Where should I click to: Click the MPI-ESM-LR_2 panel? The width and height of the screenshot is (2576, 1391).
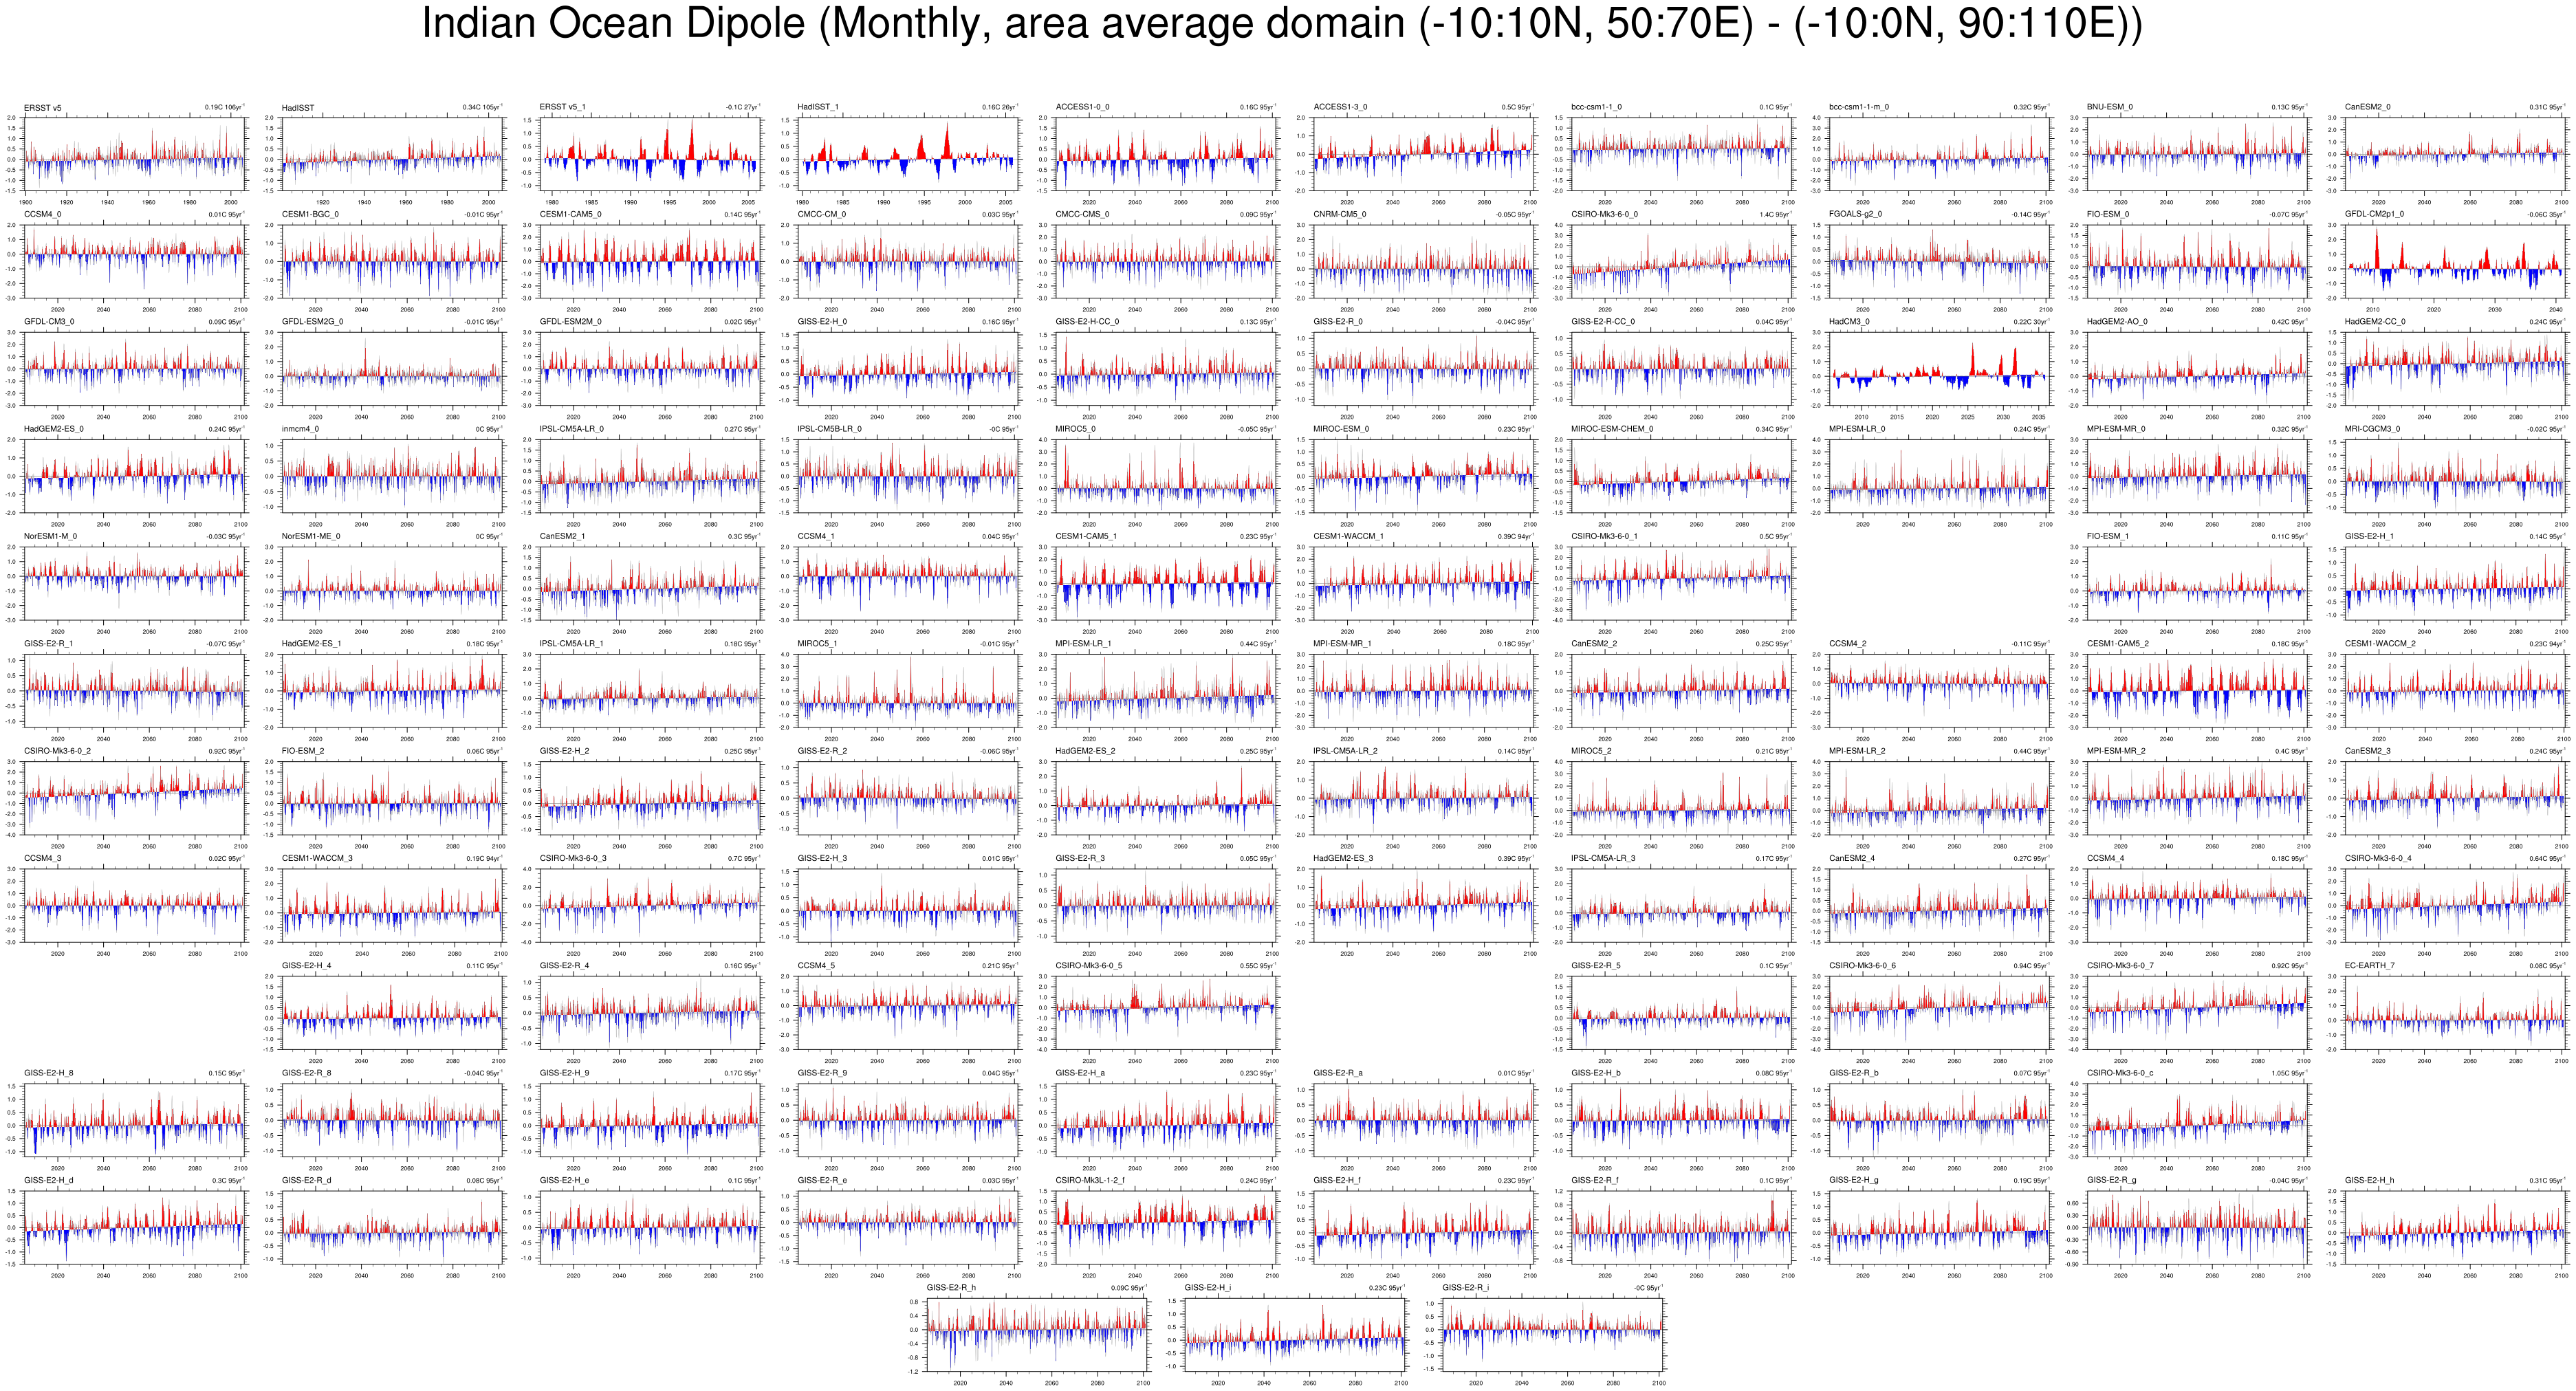tap(1940, 798)
